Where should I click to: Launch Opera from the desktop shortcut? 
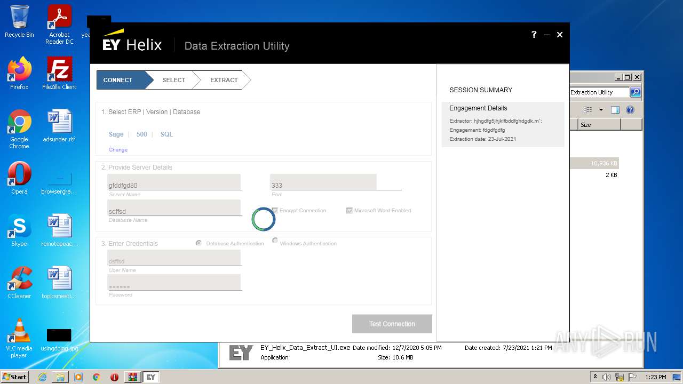[19, 178]
